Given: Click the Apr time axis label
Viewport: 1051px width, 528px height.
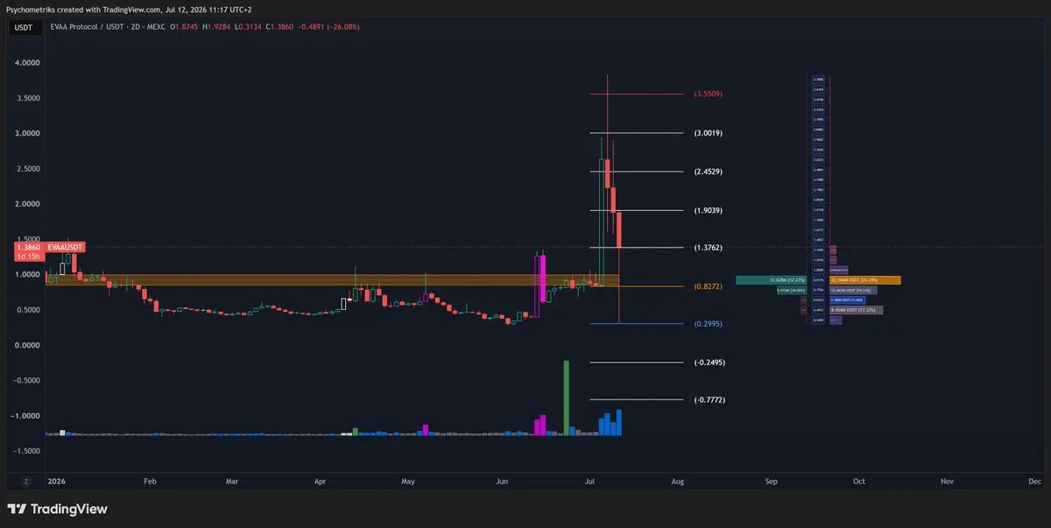Looking at the screenshot, I should point(320,482).
